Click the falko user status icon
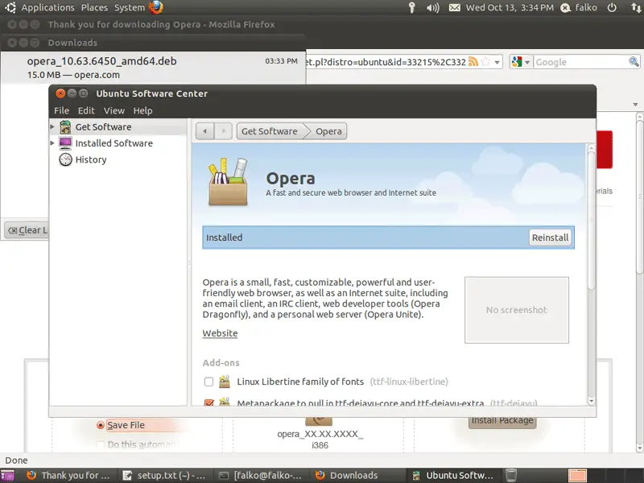This screenshot has width=644, height=483. pyautogui.click(x=566, y=7)
